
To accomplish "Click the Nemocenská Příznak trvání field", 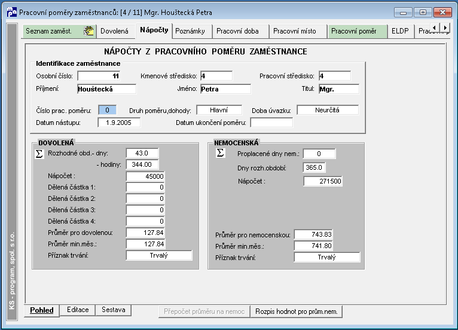I will [327, 257].
